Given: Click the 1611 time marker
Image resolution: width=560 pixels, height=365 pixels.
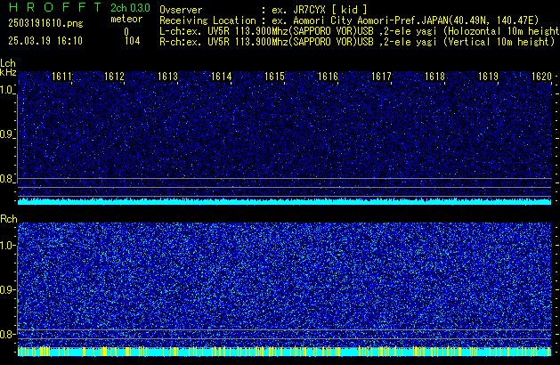Looking at the screenshot, I should (61, 77).
